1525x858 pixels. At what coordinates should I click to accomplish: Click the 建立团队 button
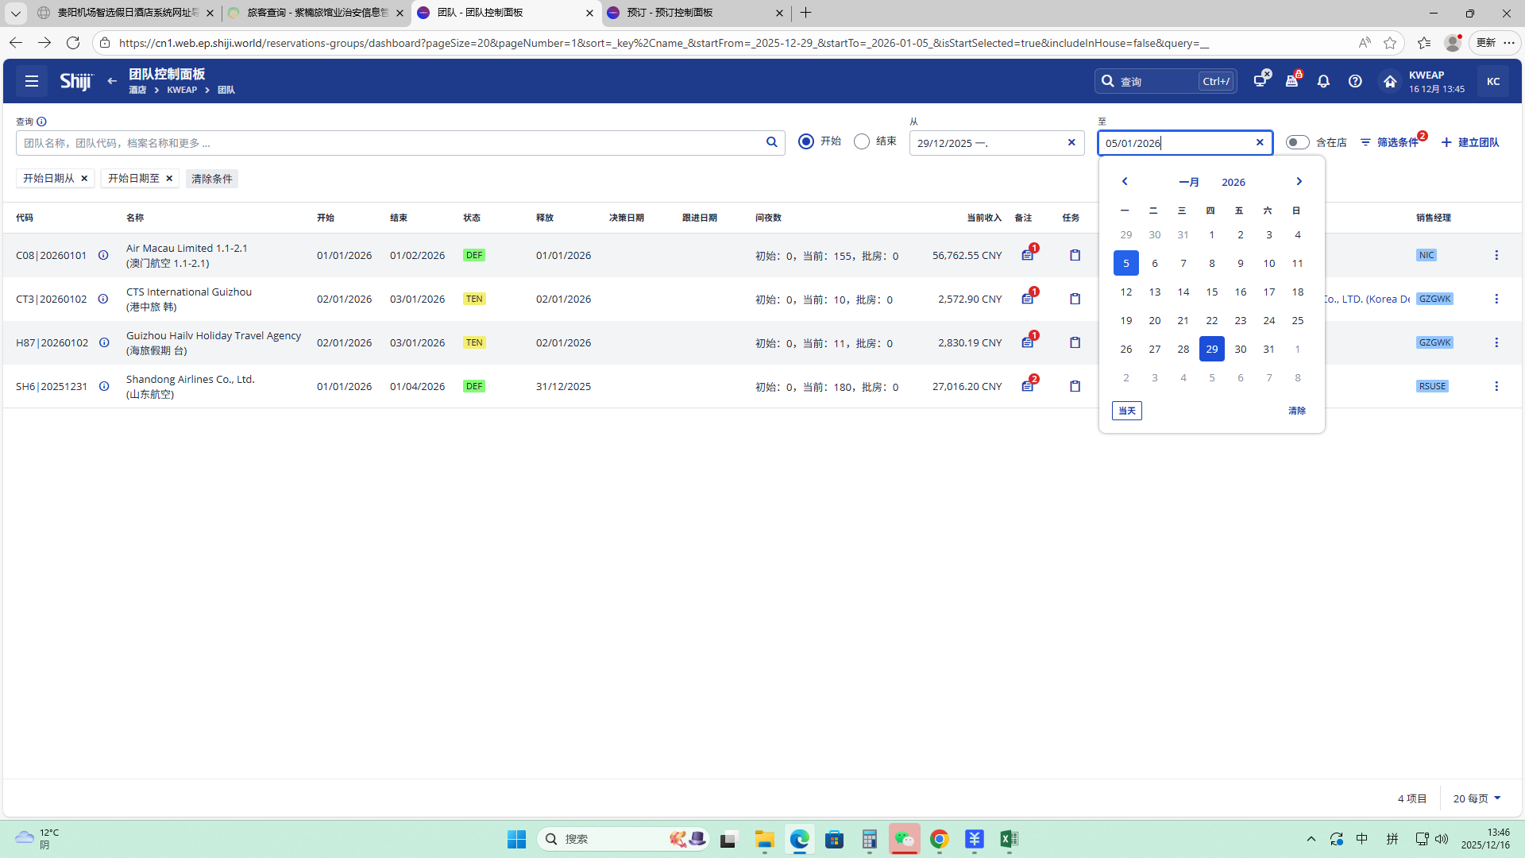1470,142
